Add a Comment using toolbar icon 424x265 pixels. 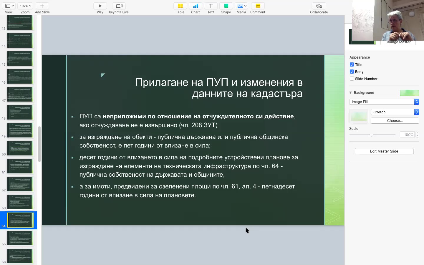coord(258,6)
